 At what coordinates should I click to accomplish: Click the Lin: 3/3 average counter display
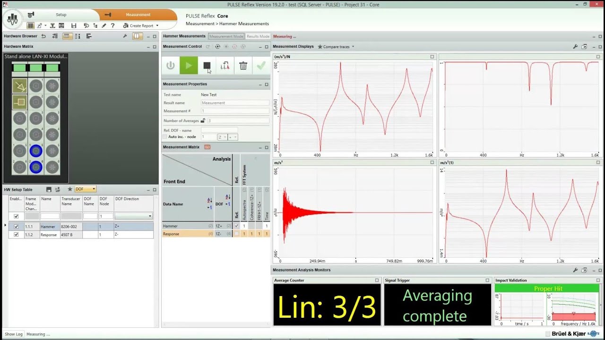coord(327,305)
